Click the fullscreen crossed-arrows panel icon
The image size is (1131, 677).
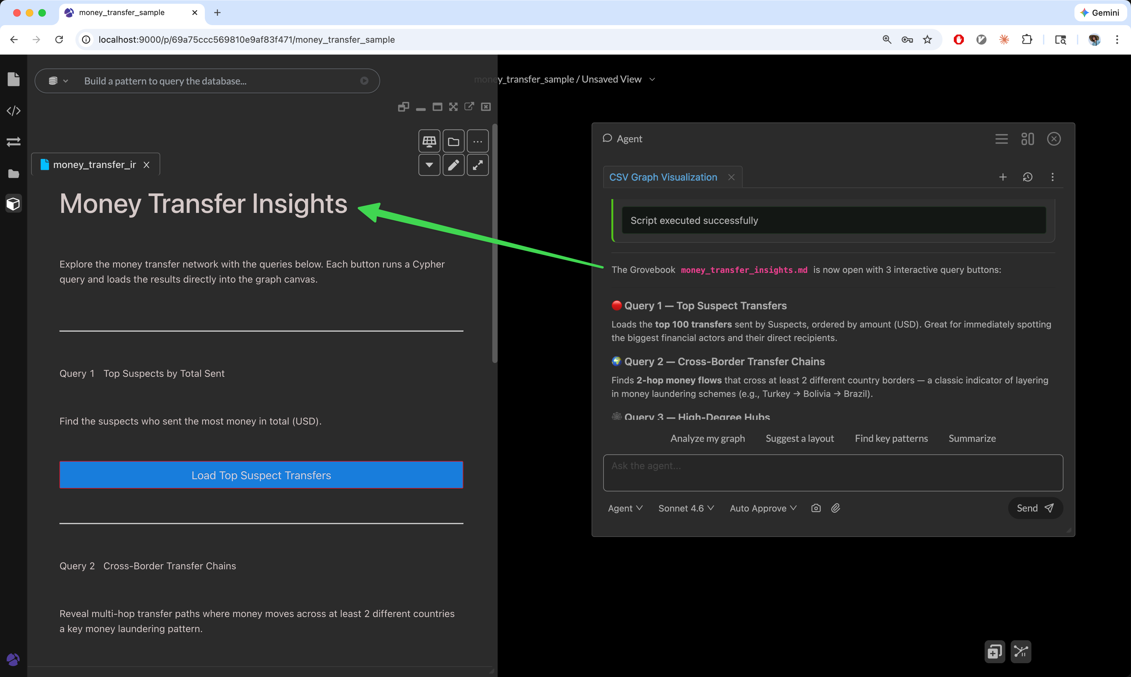[453, 107]
